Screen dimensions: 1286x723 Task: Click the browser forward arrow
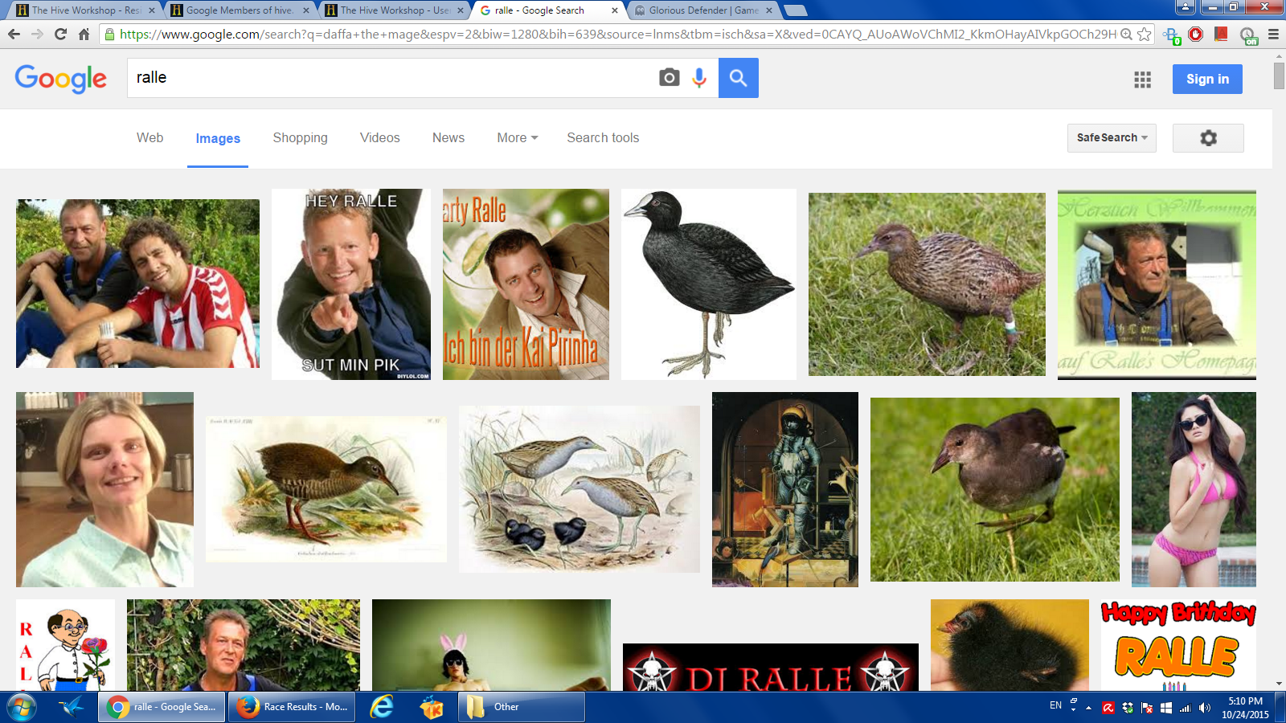[37, 34]
